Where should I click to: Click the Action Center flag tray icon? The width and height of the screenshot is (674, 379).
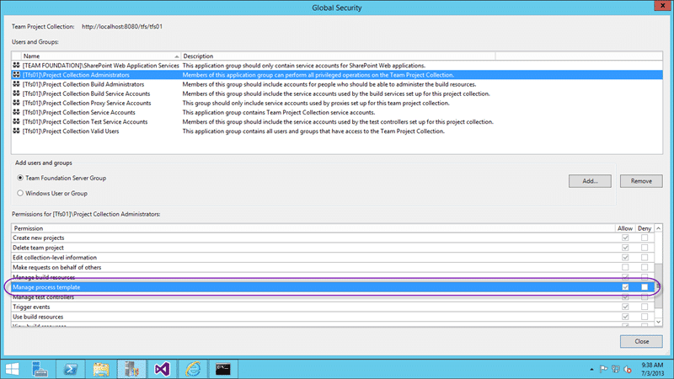click(x=603, y=369)
